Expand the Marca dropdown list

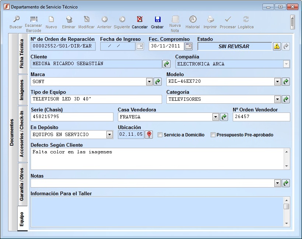149,82
